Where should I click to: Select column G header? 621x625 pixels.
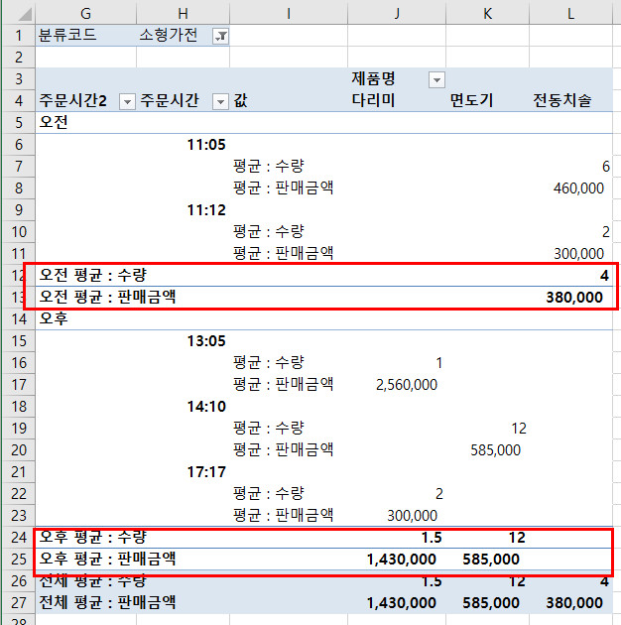85,11
